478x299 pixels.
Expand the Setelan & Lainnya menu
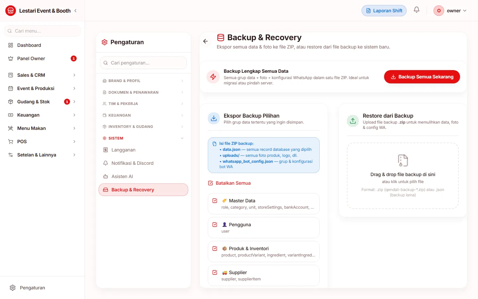point(42,155)
